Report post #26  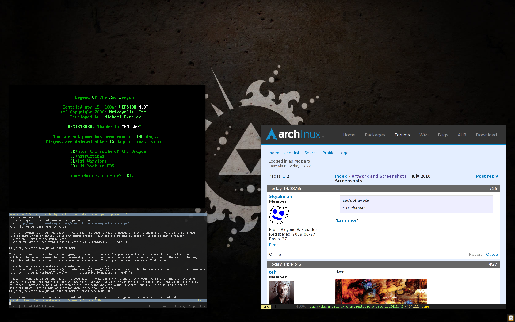coord(475,254)
